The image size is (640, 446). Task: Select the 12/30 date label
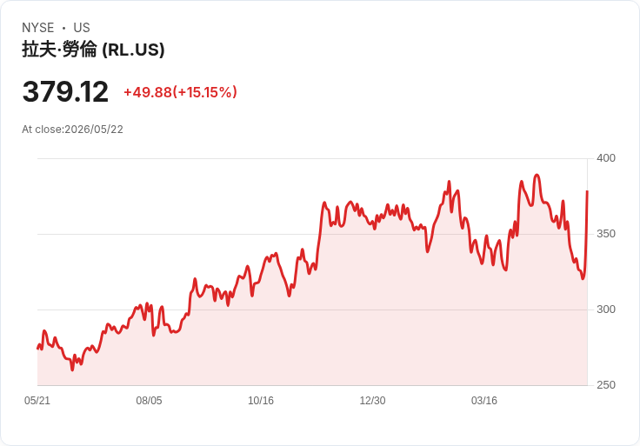[372, 401]
